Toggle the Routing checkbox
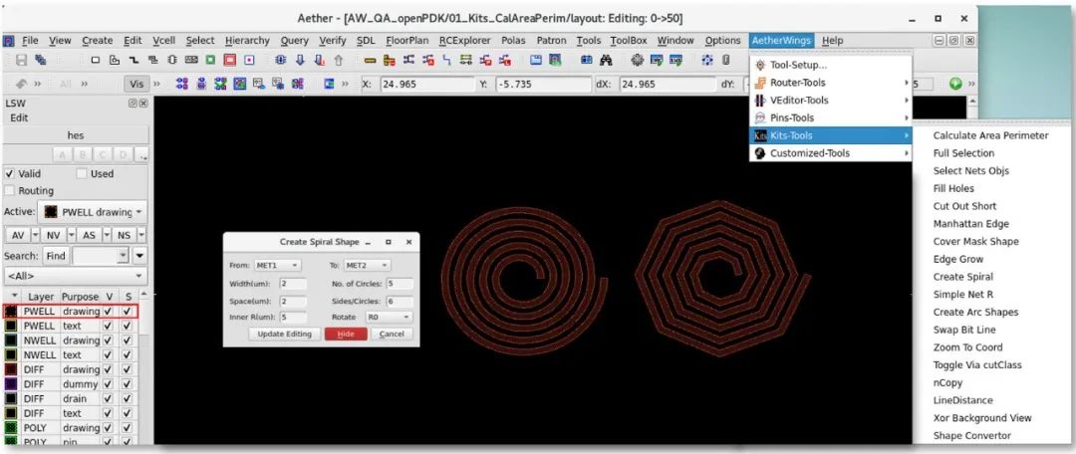Screen dimensions: 1076x454 [10, 190]
